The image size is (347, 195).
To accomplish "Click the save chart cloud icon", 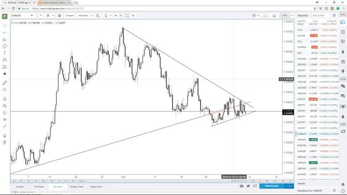I will (x=265, y=16).
